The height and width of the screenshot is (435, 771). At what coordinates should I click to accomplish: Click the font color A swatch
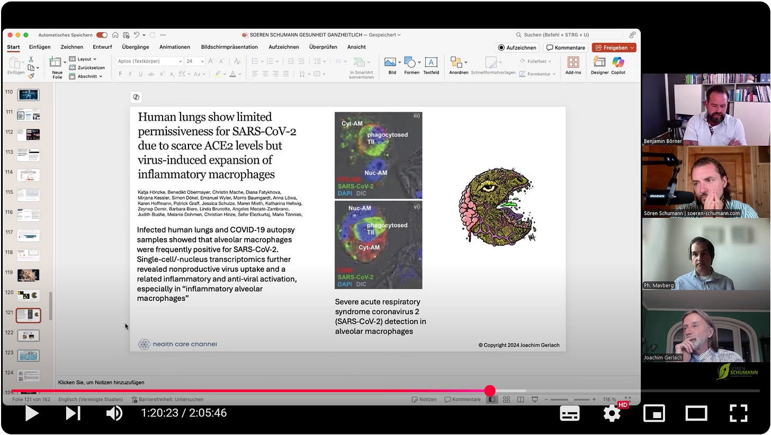click(232, 74)
